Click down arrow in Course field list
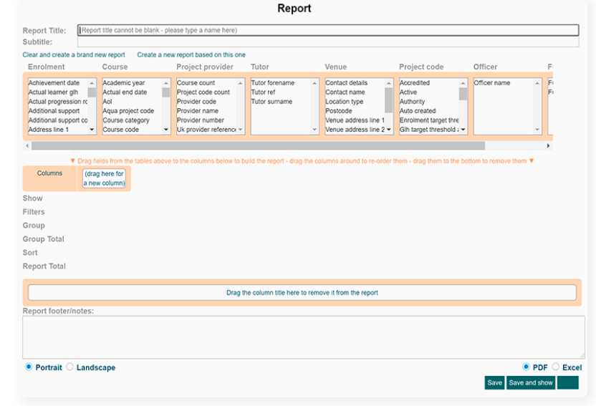Screen dimensions: 596x406 point(166,130)
